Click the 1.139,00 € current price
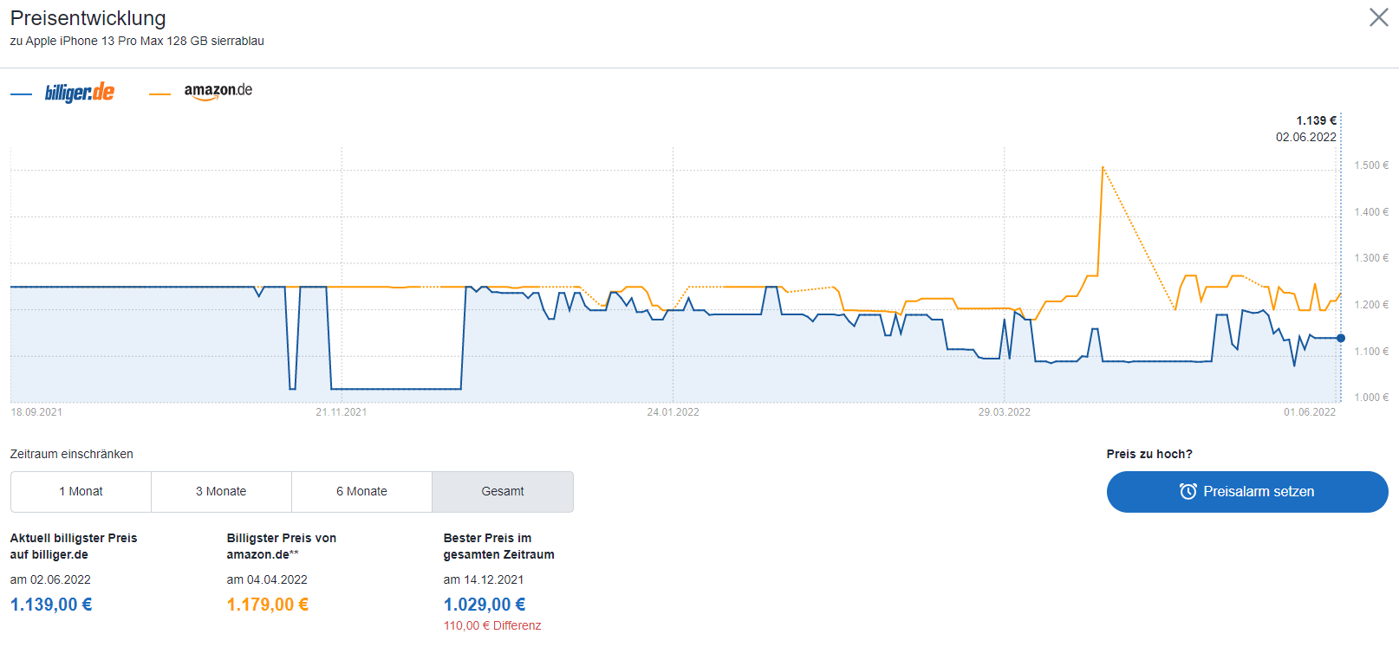The height and width of the screenshot is (647, 1399). 51,605
